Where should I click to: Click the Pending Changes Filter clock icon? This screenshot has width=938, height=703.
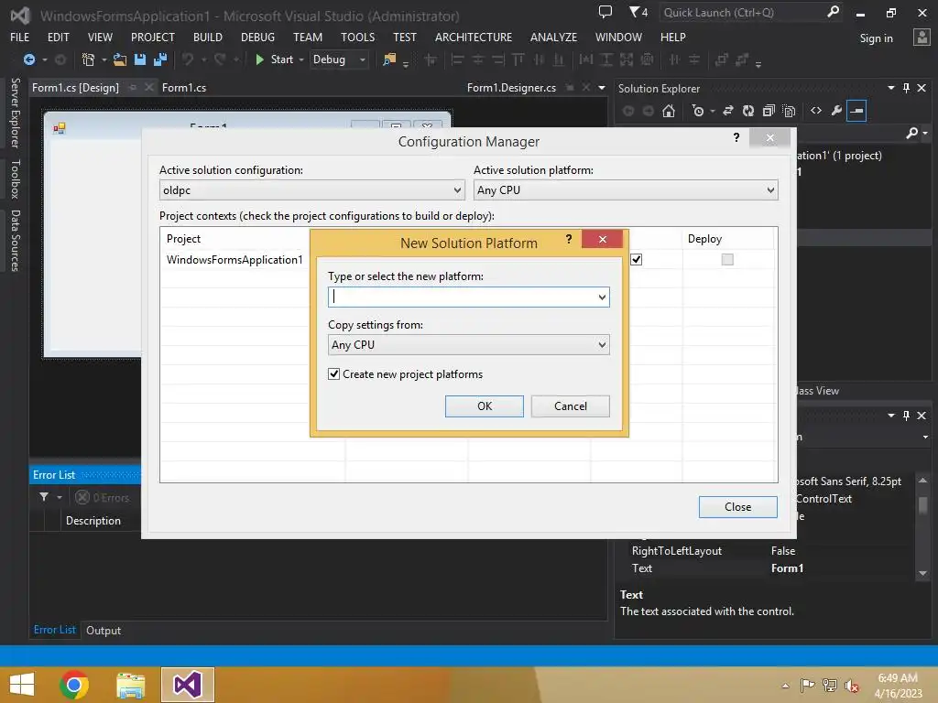pos(697,111)
